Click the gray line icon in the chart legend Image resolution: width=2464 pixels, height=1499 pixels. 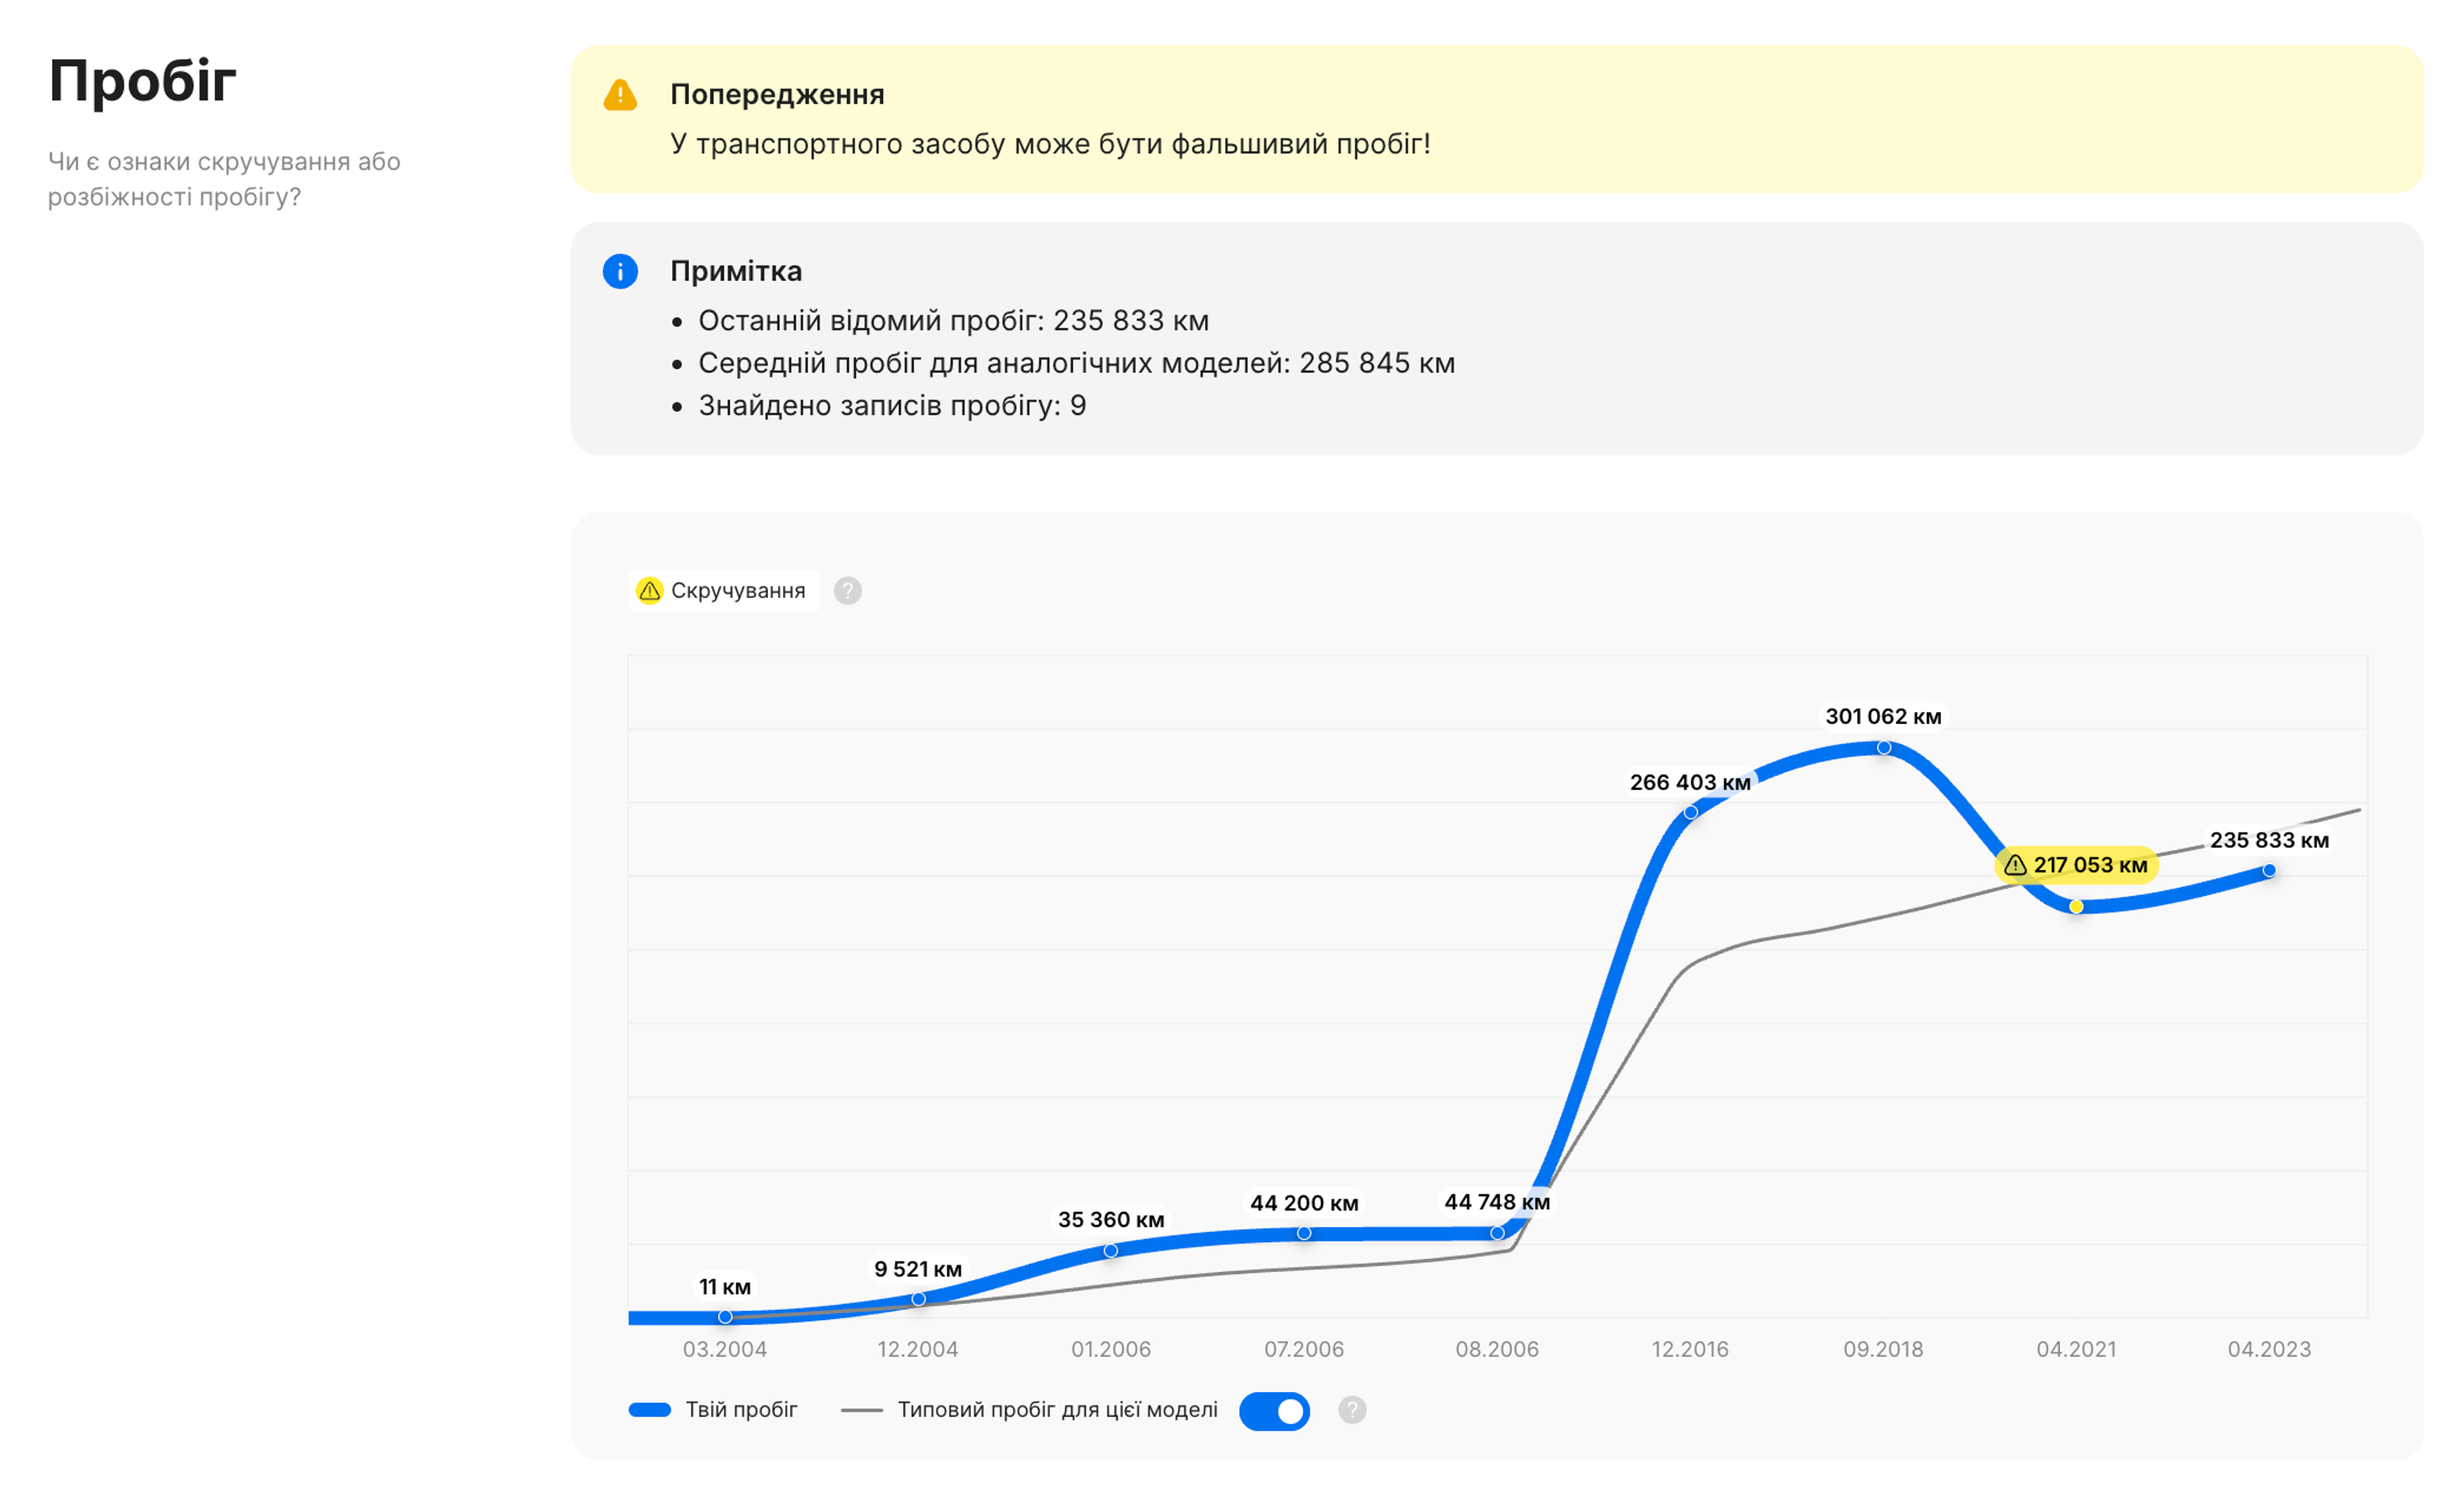tap(862, 1409)
